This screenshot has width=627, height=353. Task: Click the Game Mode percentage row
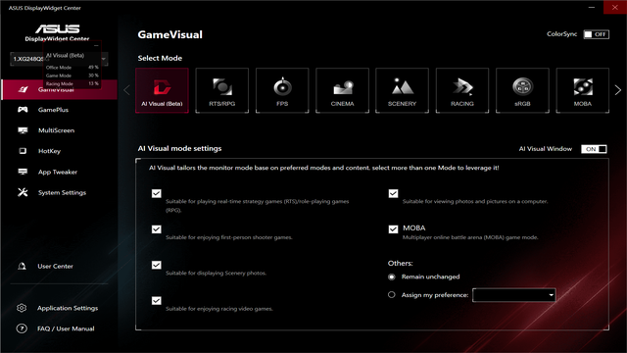point(72,76)
